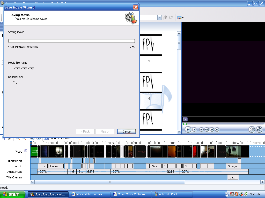265x198 pixels.
Task: Click Show Storyboard
Action: 58,138
